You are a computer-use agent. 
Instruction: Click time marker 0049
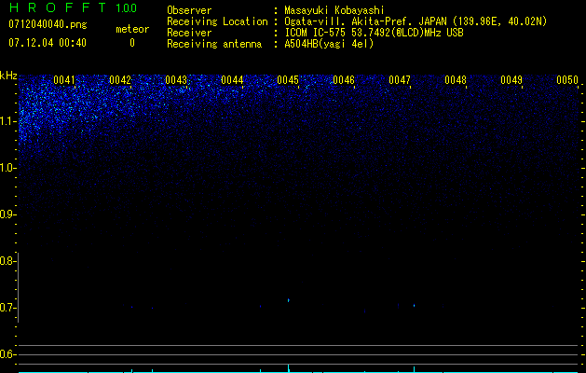pos(511,79)
